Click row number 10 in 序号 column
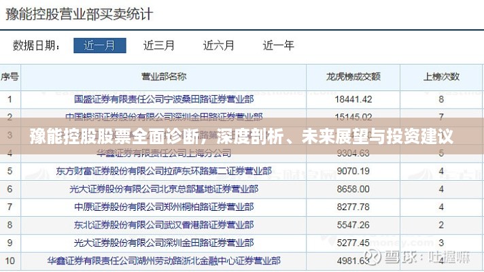The height and width of the screenshot is (272, 484). tap(10, 261)
